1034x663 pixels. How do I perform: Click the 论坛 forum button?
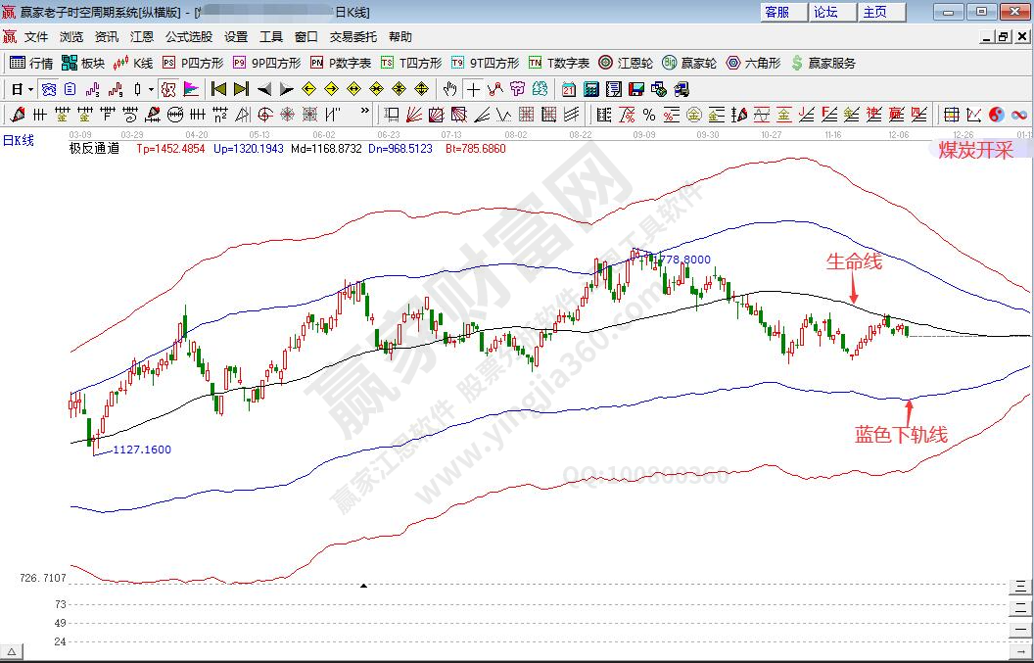pyautogui.click(x=825, y=12)
